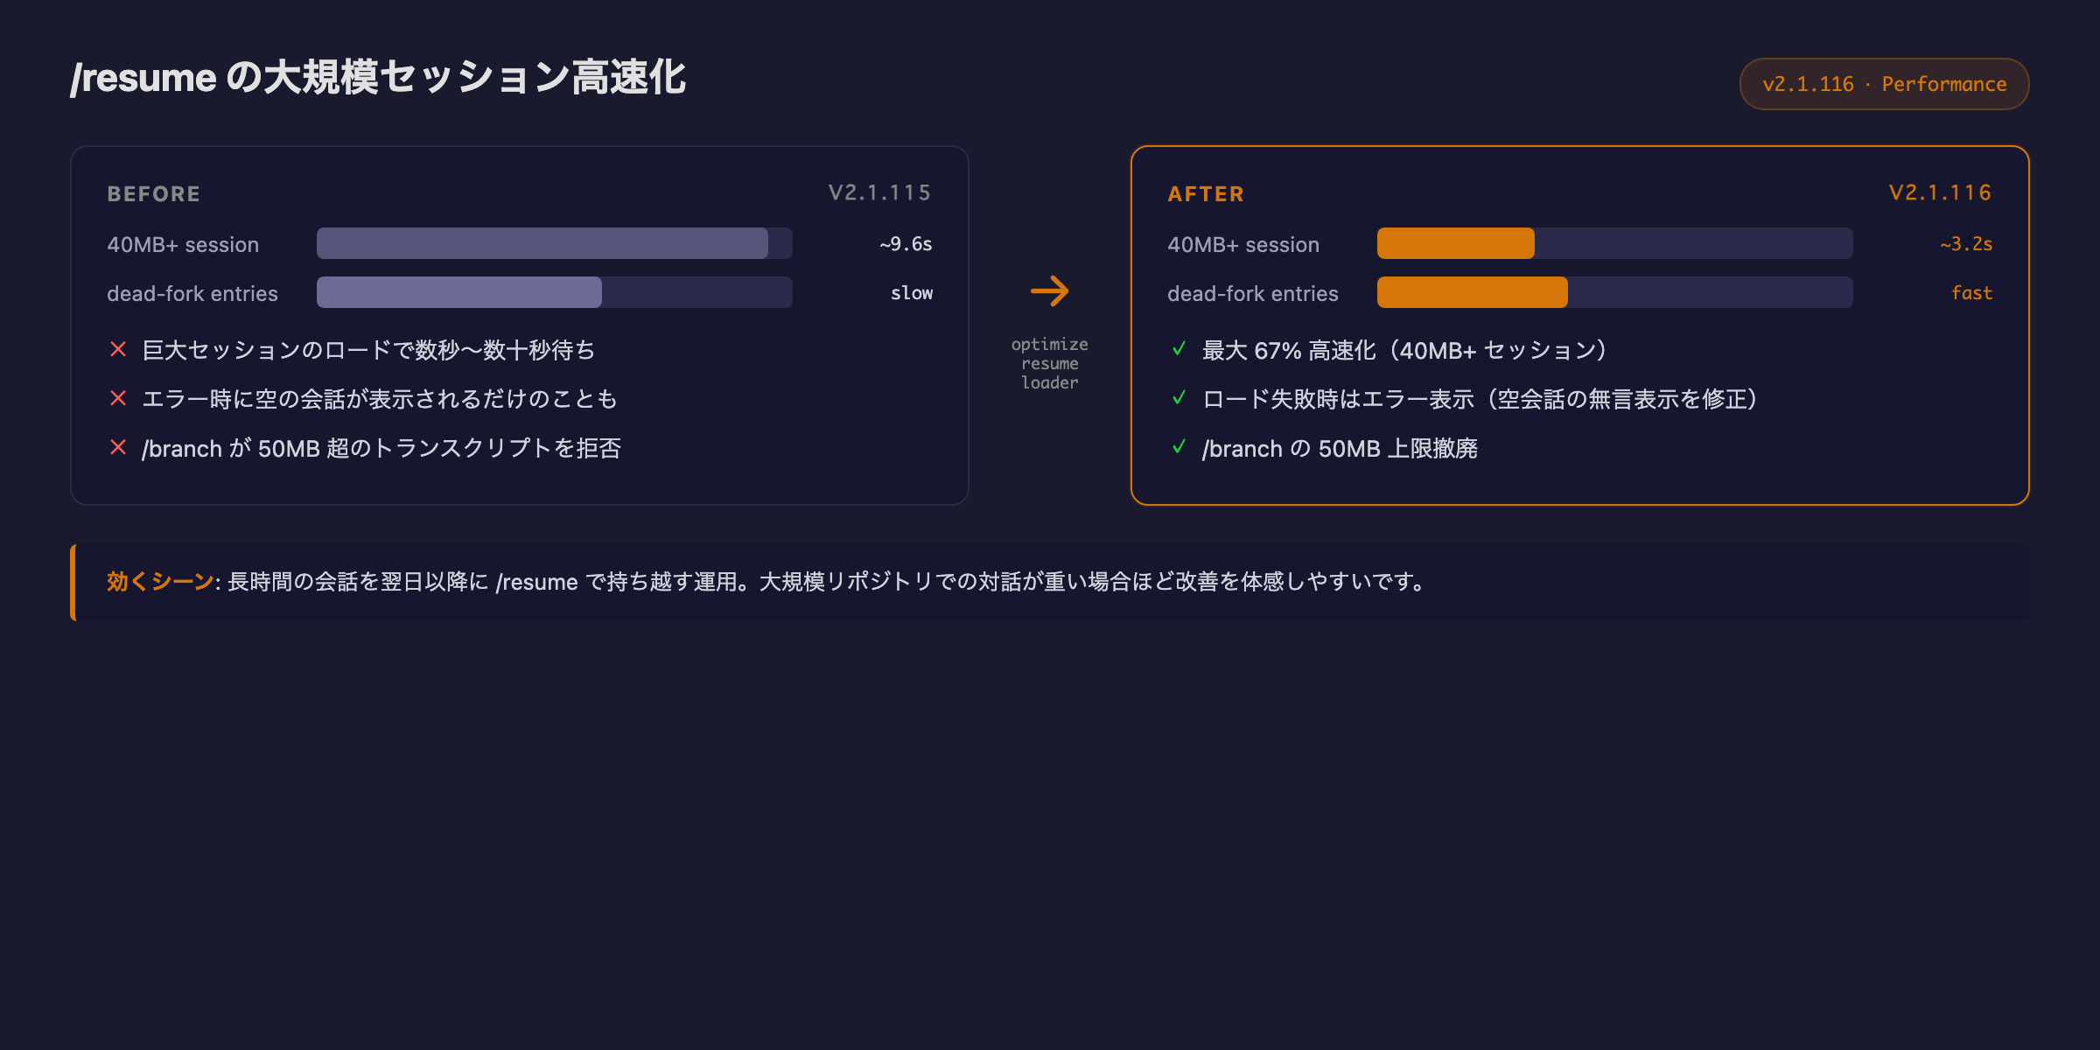Viewport: 2100px width, 1050px height.
Task: Click '40MB+ session' label in AFTER panel
Action: click(x=1243, y=244)
